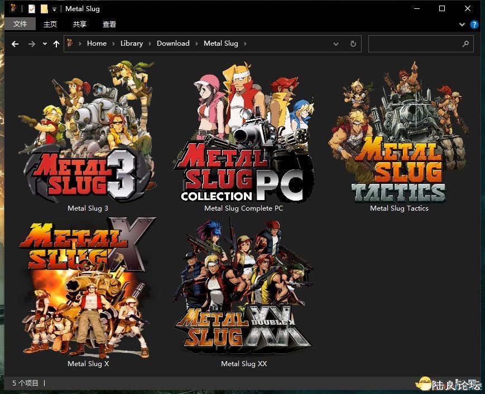Navigate to Library in the address path

pos(132,43)
